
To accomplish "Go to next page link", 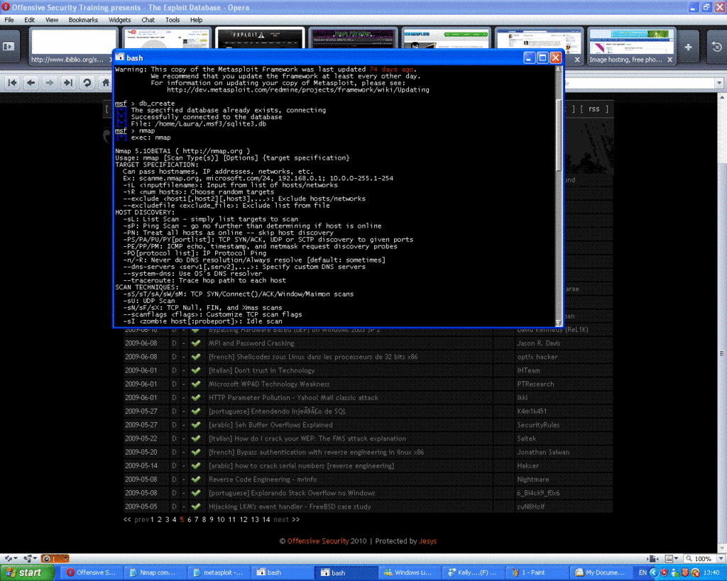I will 281,520.
